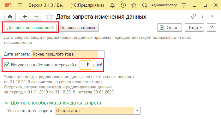Open the Отчет report button
221x119 pixels.
click(x=170, y=27)
